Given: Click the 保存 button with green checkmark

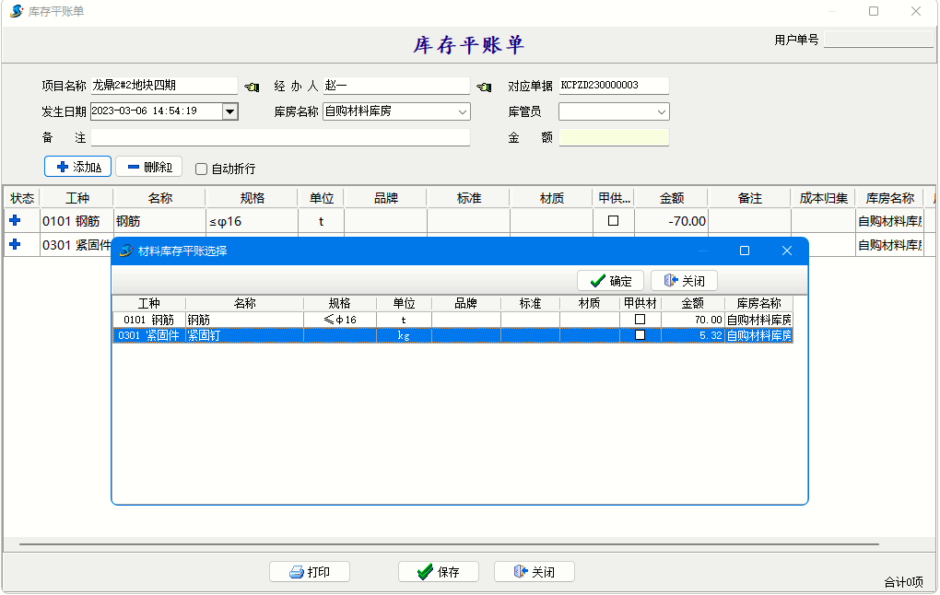Looking at the screenshot, I should pos(439,572).
